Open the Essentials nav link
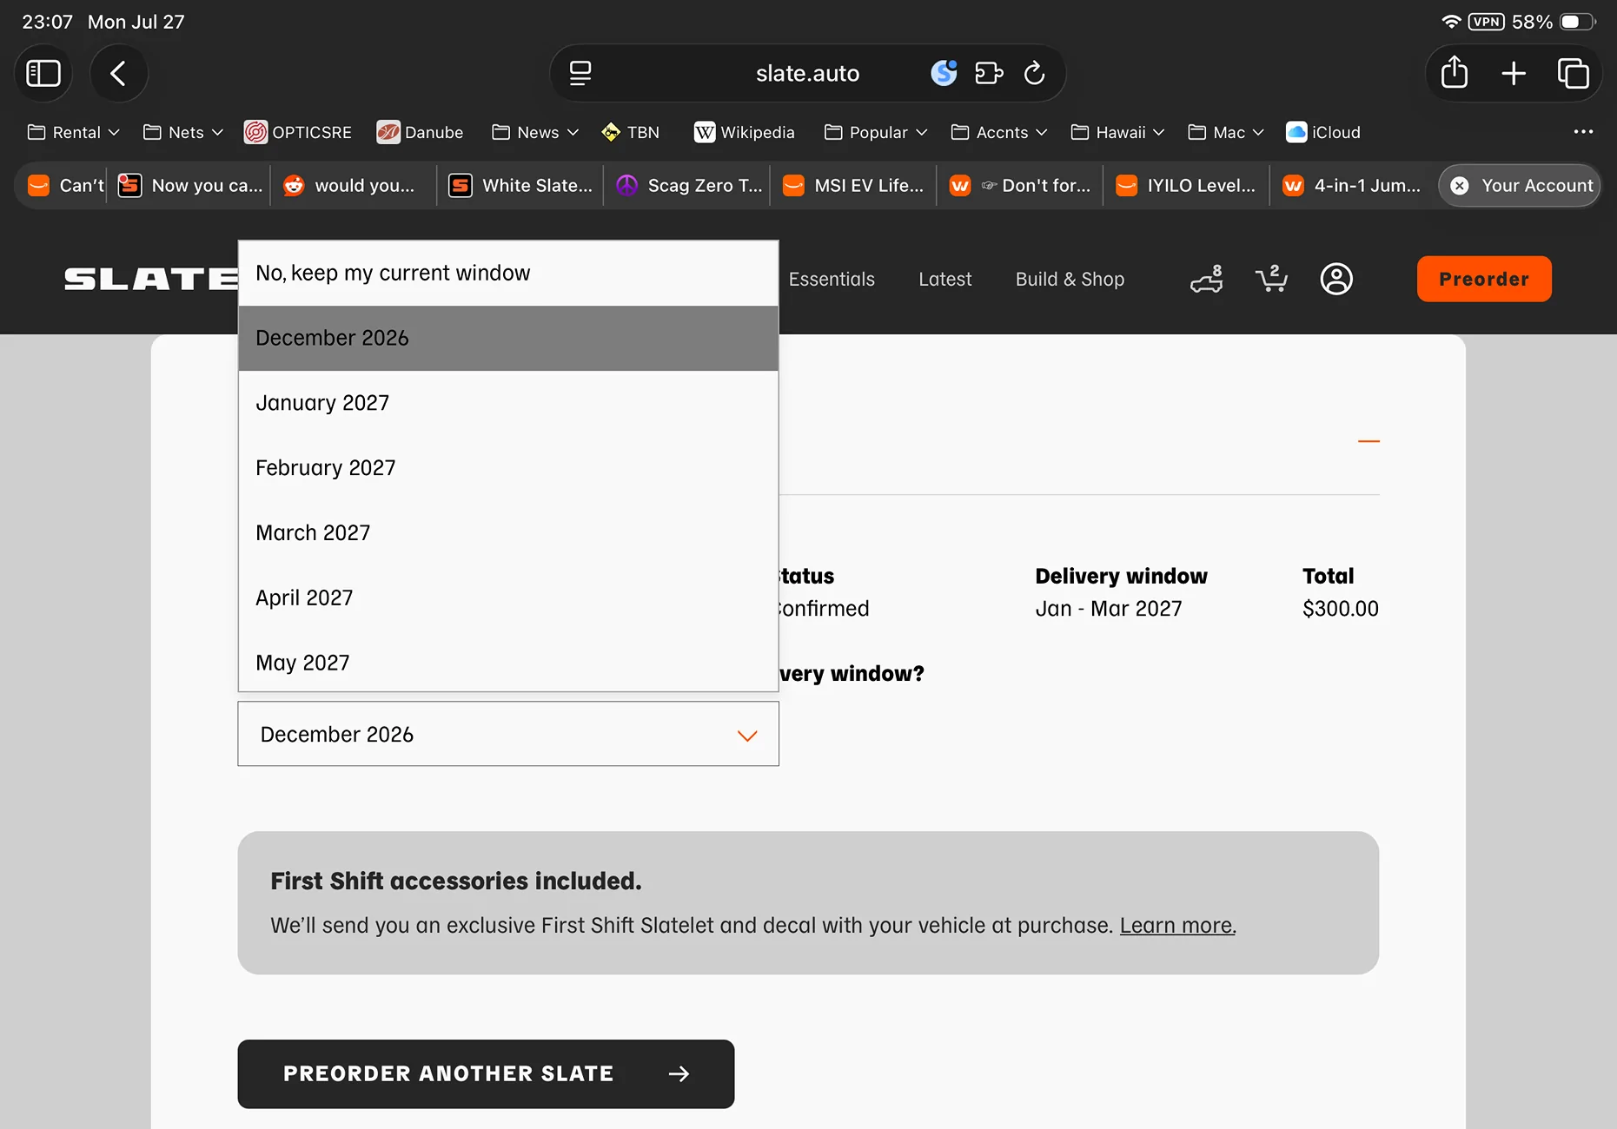The height and width of the screenshot is (1129, 1617). (x=832, y=279)
